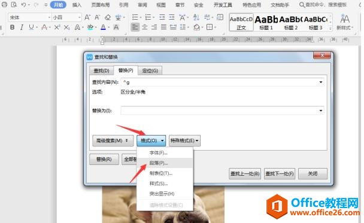Apply italic formatting
This screenshot has height=223, width=364.
tap(22, 28)
